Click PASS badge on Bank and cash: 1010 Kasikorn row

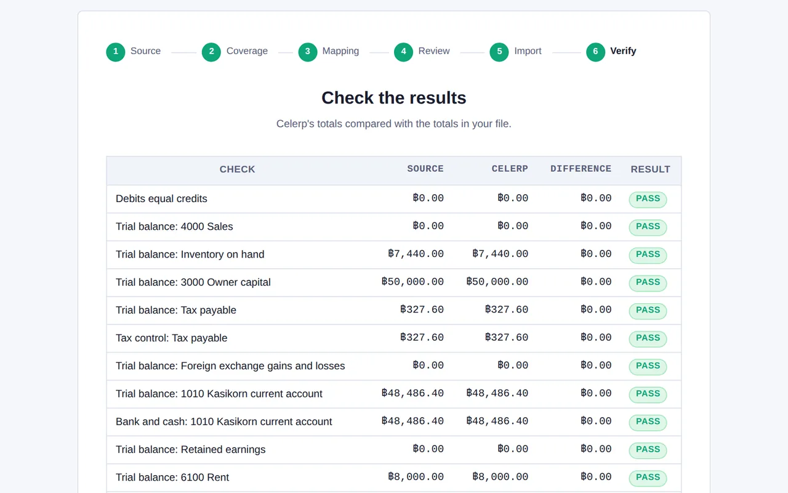tap(648, 422)
